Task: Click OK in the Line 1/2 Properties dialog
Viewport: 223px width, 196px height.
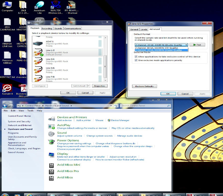Action: pyautogui.click(x=168, y=94)
